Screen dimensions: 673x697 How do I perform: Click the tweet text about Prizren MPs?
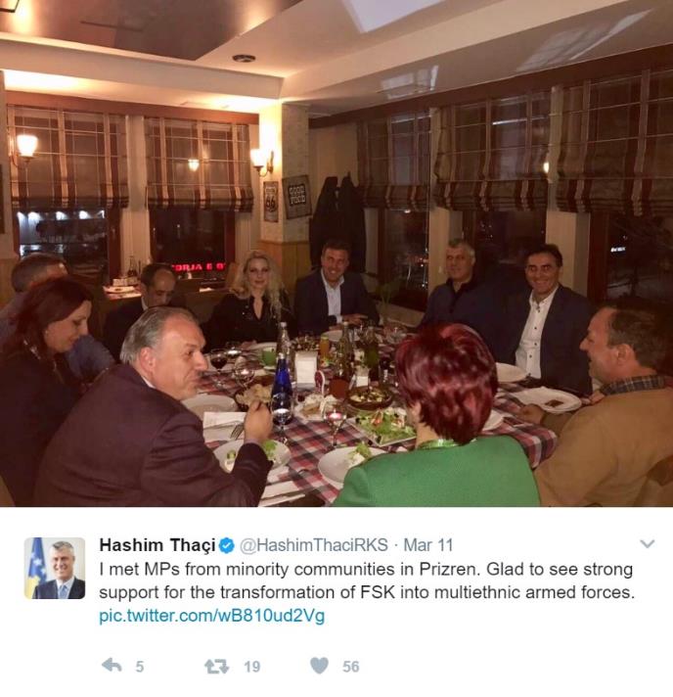(367, 581)
